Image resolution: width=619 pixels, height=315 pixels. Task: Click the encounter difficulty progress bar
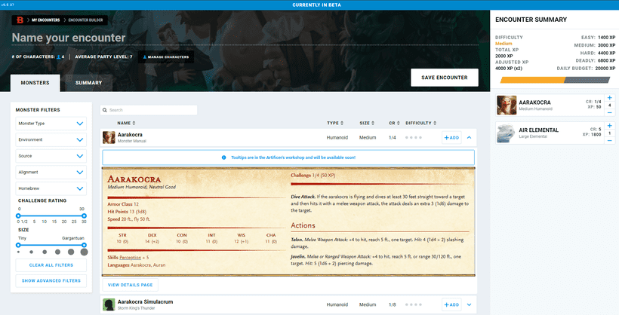(555, 80)
